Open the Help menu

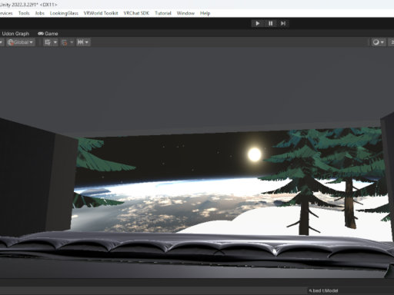point(205,13)
